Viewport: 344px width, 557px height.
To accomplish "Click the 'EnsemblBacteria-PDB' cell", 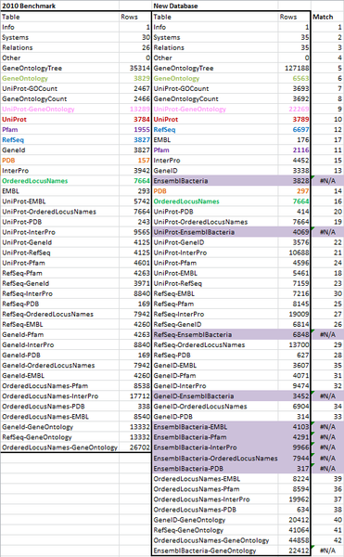I will [x=215, y=469].
